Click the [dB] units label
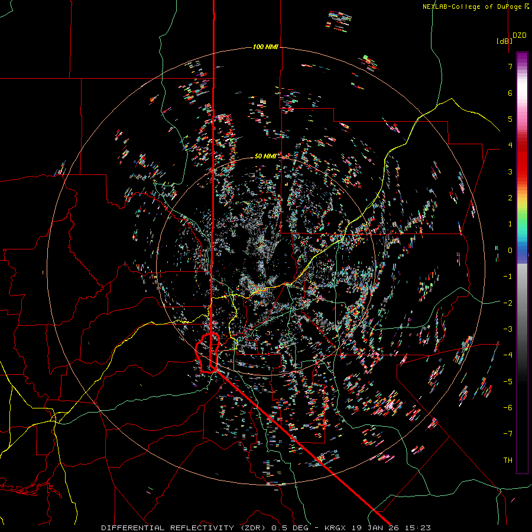Viewport: 532px width, 532px height. (x=504, y=41)
